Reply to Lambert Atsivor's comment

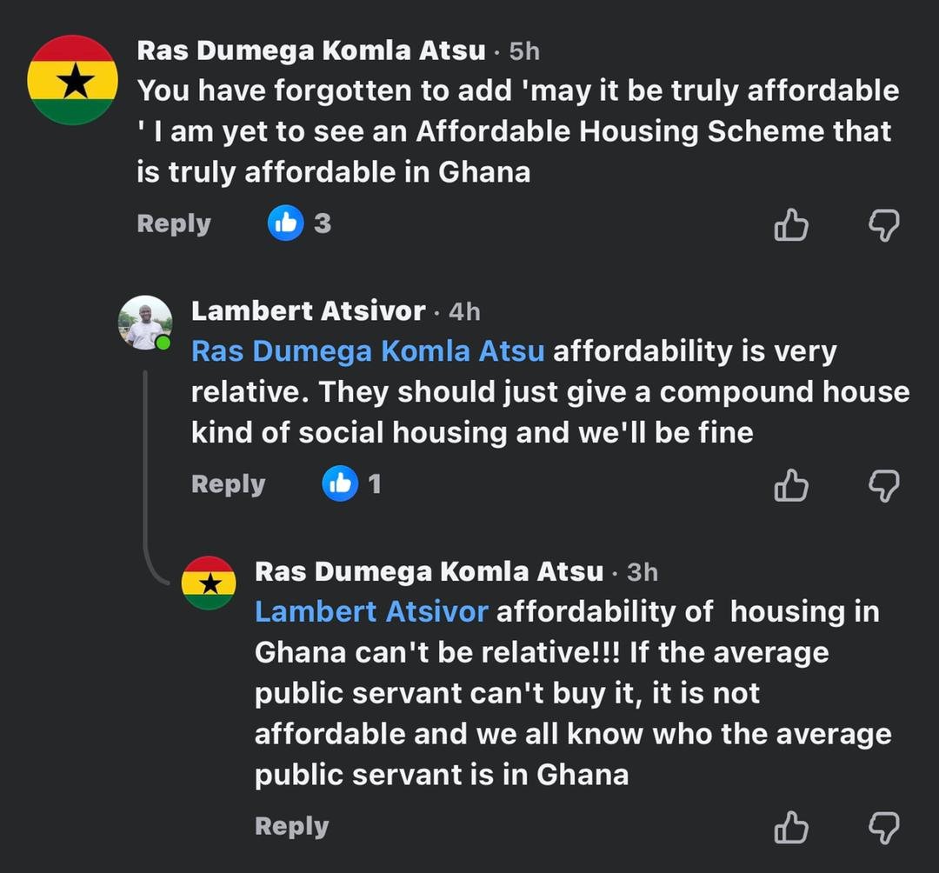(x=228, y=484)
